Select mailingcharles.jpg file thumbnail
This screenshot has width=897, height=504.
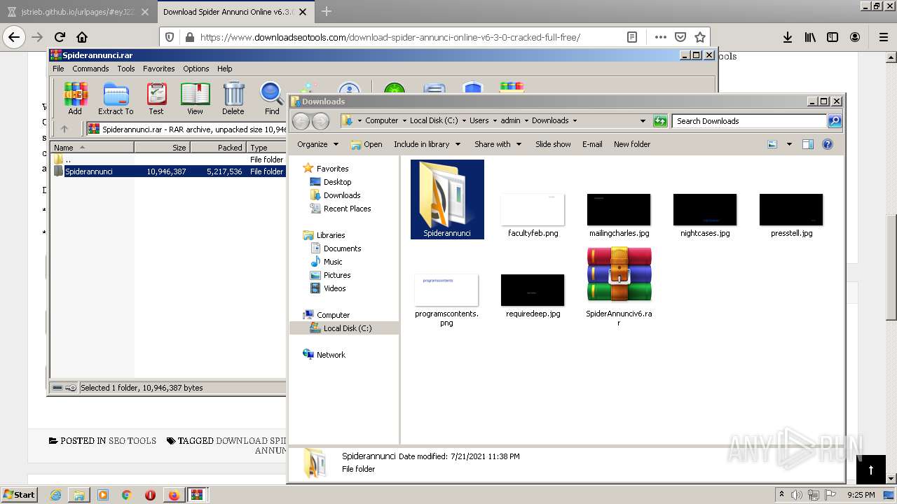[619, 215]
